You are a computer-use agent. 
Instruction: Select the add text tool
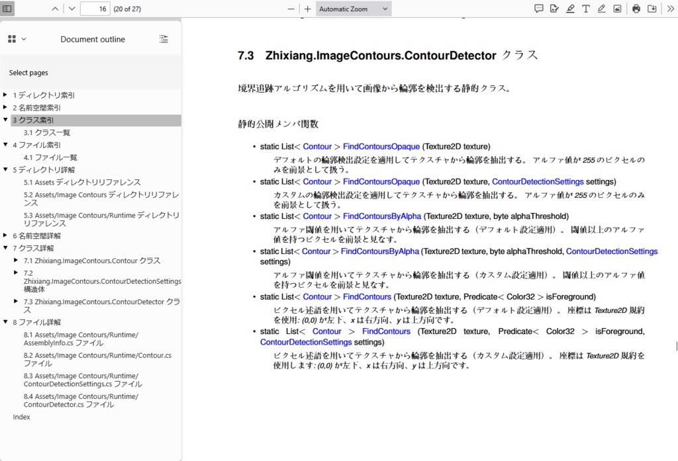coord(585,9)
